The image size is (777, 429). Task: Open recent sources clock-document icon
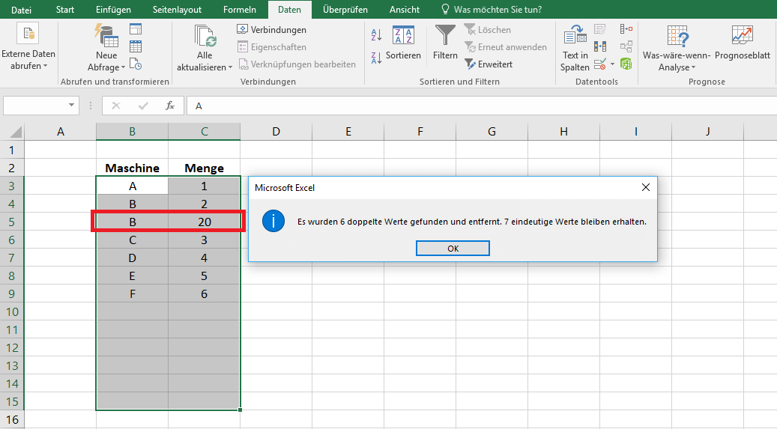136,64
